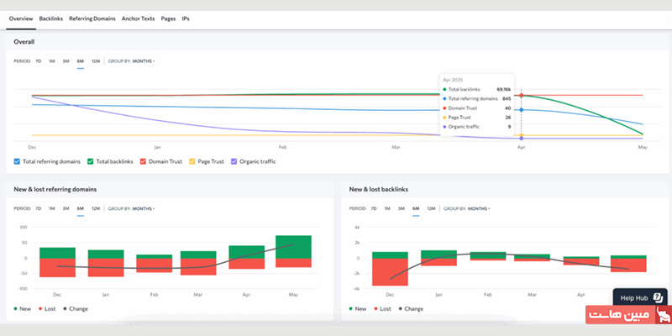Image resolution: width=672 pixels, height=336 pixels.
Task: Click red Domain Trust data point on Overall chart
Action: pos(521,95)
